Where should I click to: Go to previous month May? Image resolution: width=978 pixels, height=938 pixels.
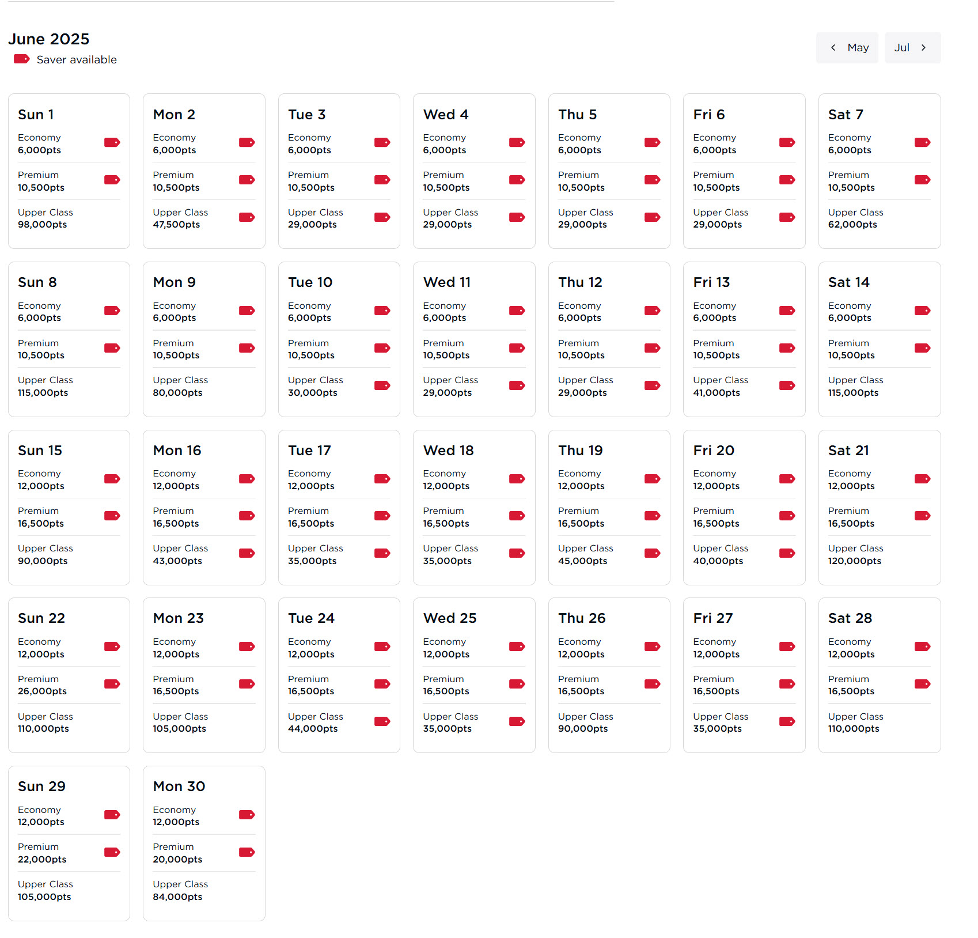click(847, 48)
